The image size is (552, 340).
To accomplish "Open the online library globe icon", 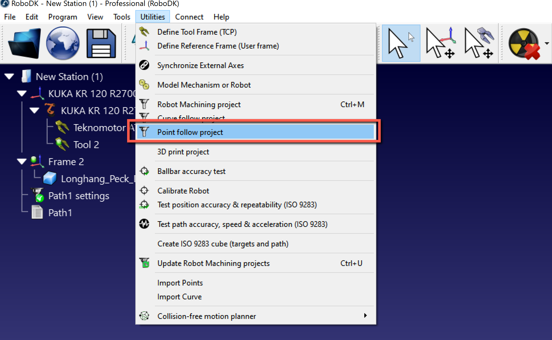I will tap(63, 43).
